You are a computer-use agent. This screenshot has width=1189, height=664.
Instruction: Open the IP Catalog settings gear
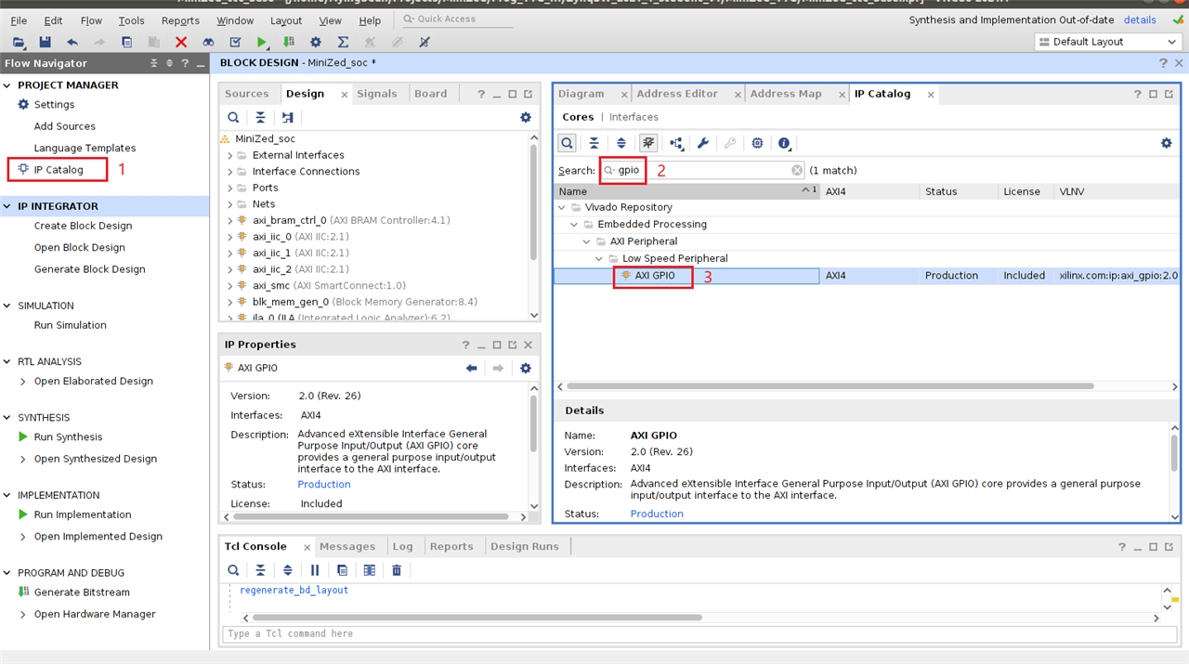1167,143
